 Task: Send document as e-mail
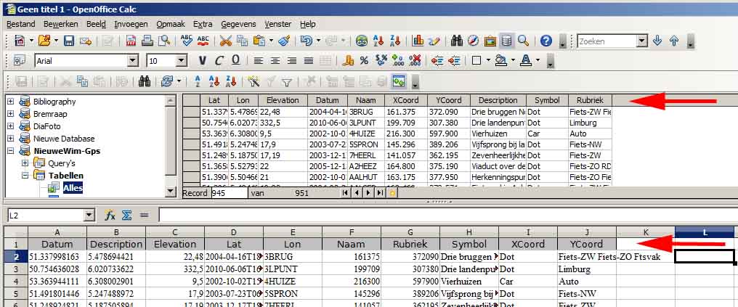click(85, 41)
